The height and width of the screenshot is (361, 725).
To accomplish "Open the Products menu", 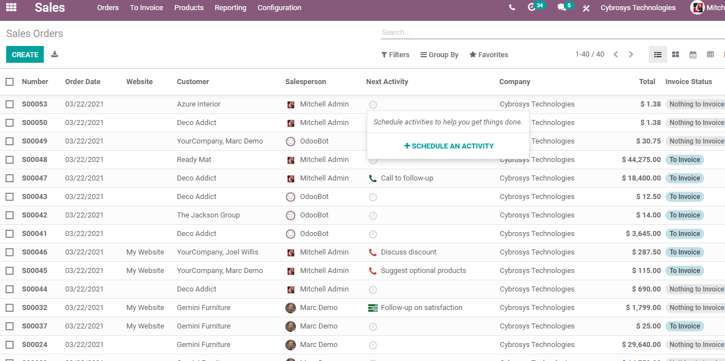I will [189, 8].
